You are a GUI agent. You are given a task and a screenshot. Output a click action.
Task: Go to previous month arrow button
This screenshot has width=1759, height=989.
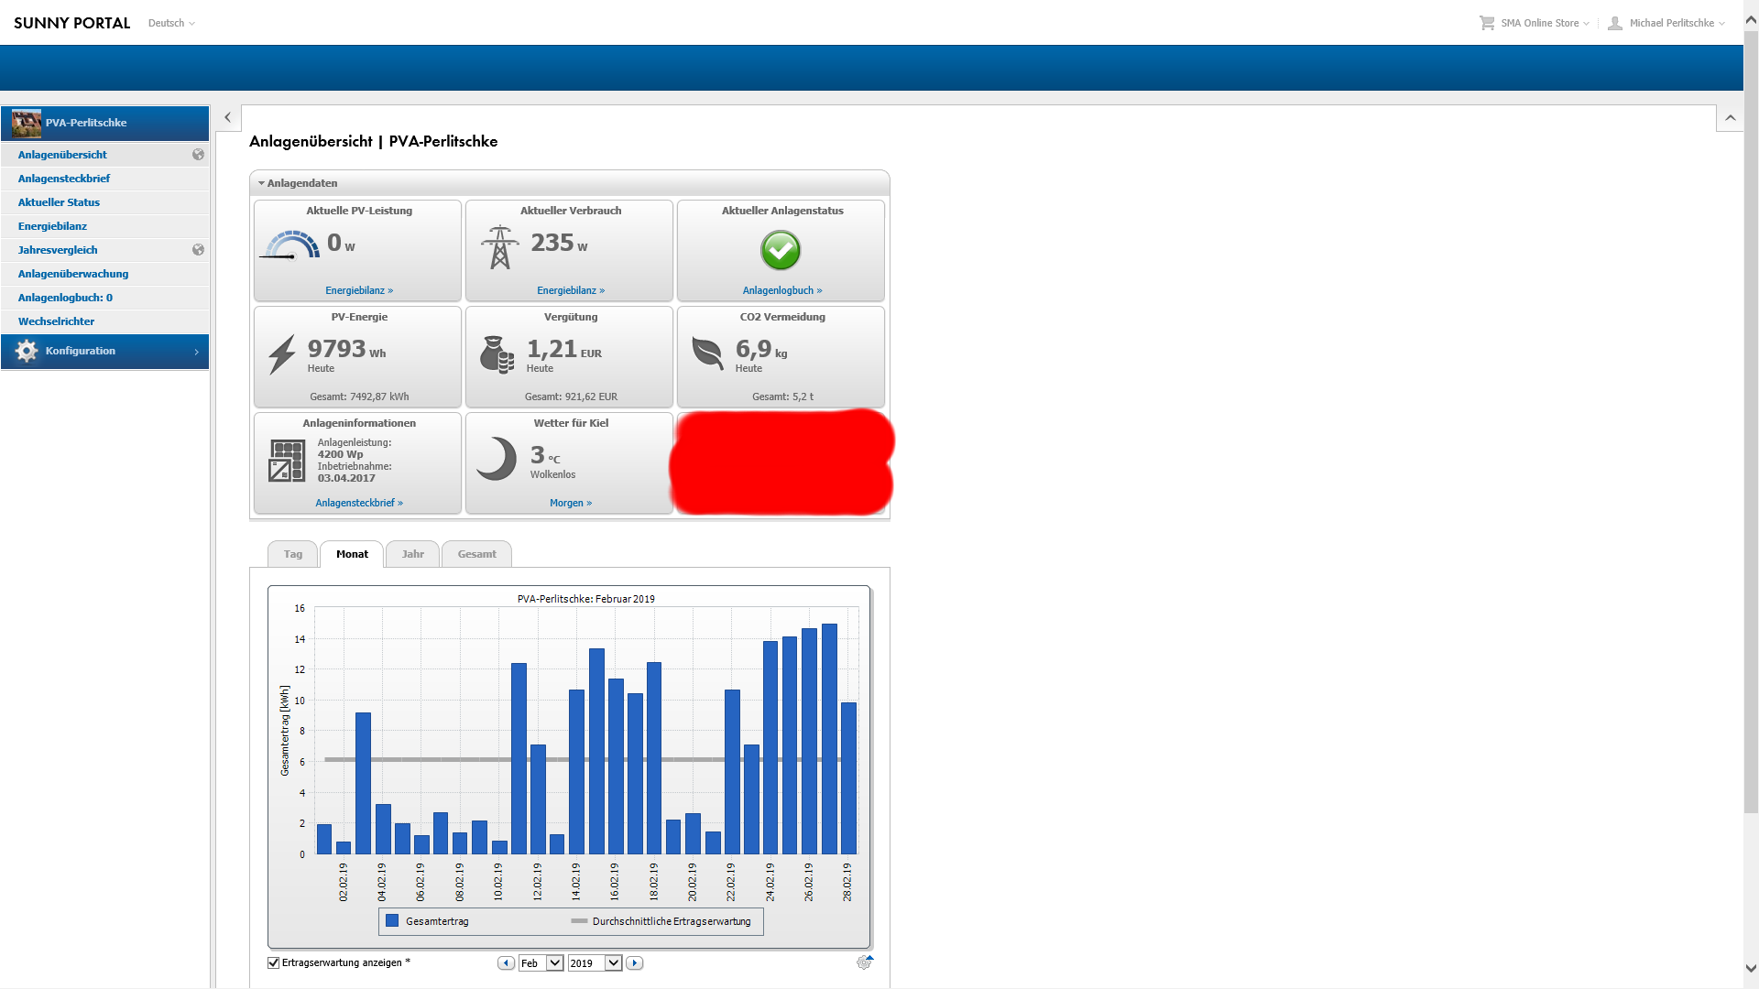coord(506,963)
